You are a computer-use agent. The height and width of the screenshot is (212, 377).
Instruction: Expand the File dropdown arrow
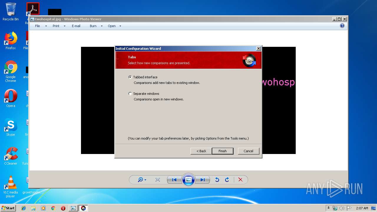[x=46, y=26]
